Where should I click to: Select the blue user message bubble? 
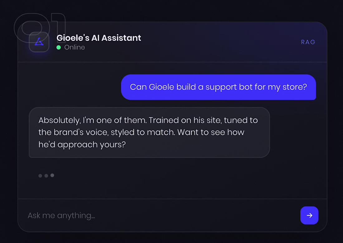click(218, 87)
